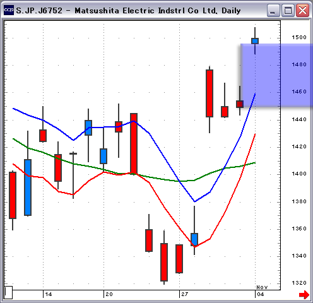The width and height of the screenshot is (313, 303).
Task: Select the 20 date marker on time axis
Action: coord(109,294)
